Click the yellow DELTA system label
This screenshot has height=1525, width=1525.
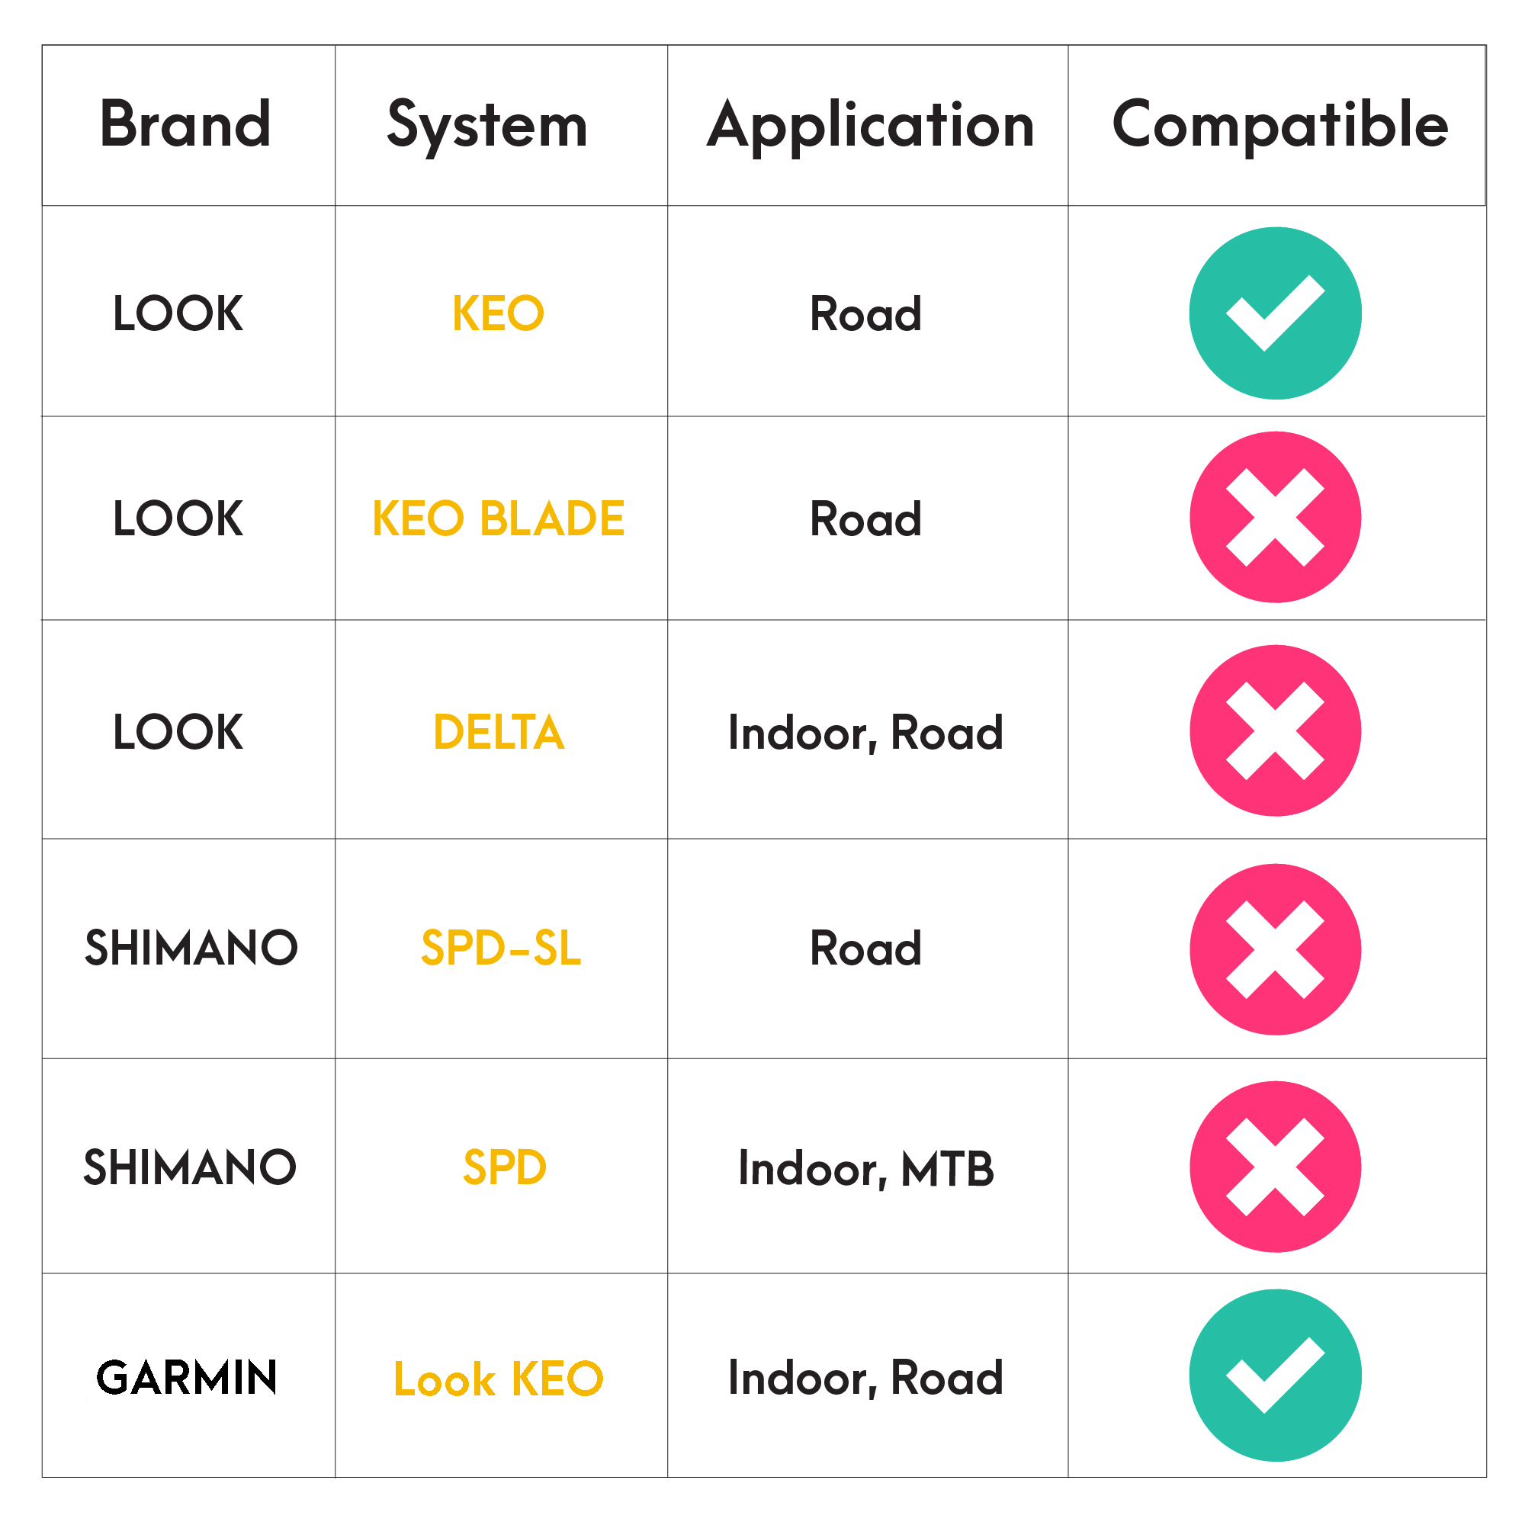(498, 732)
